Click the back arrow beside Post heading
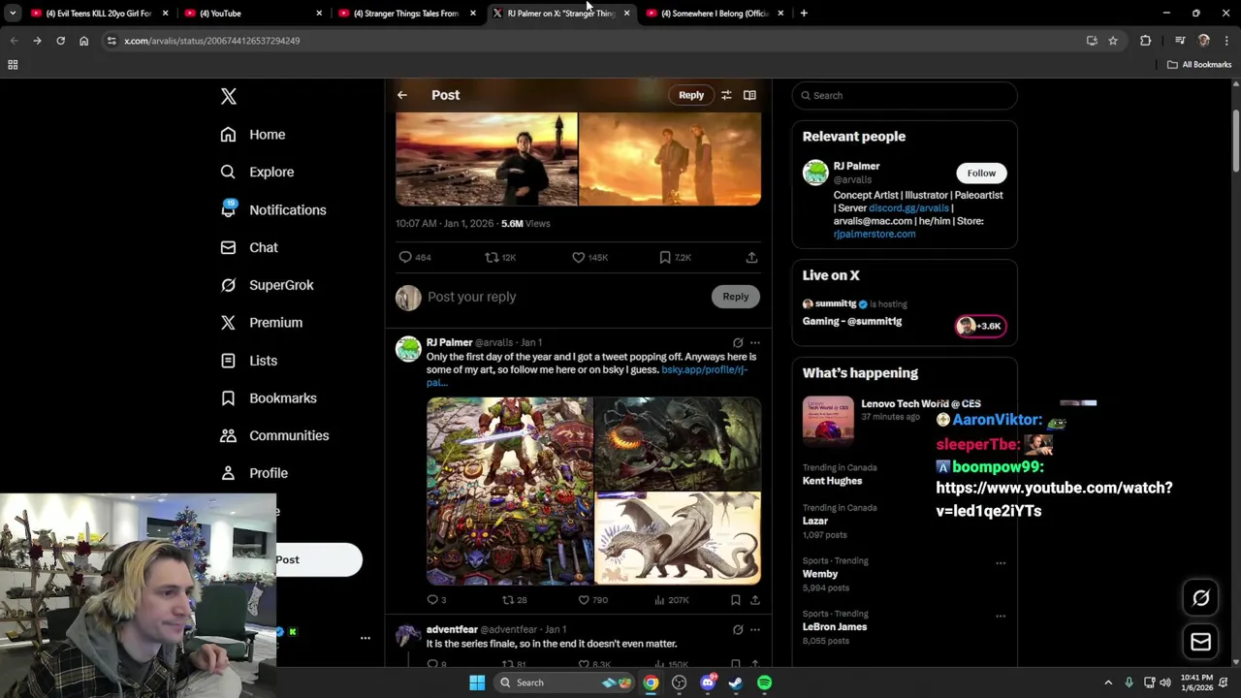 click(x=402, y=95)
